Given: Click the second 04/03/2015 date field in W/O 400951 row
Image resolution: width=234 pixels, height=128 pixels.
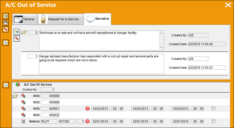Looking at the screenshot, I should (x=141, y=109).
